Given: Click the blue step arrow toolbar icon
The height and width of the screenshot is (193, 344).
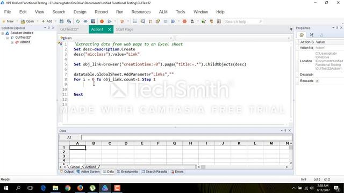Looking at the screenshot, I should 173,21.
